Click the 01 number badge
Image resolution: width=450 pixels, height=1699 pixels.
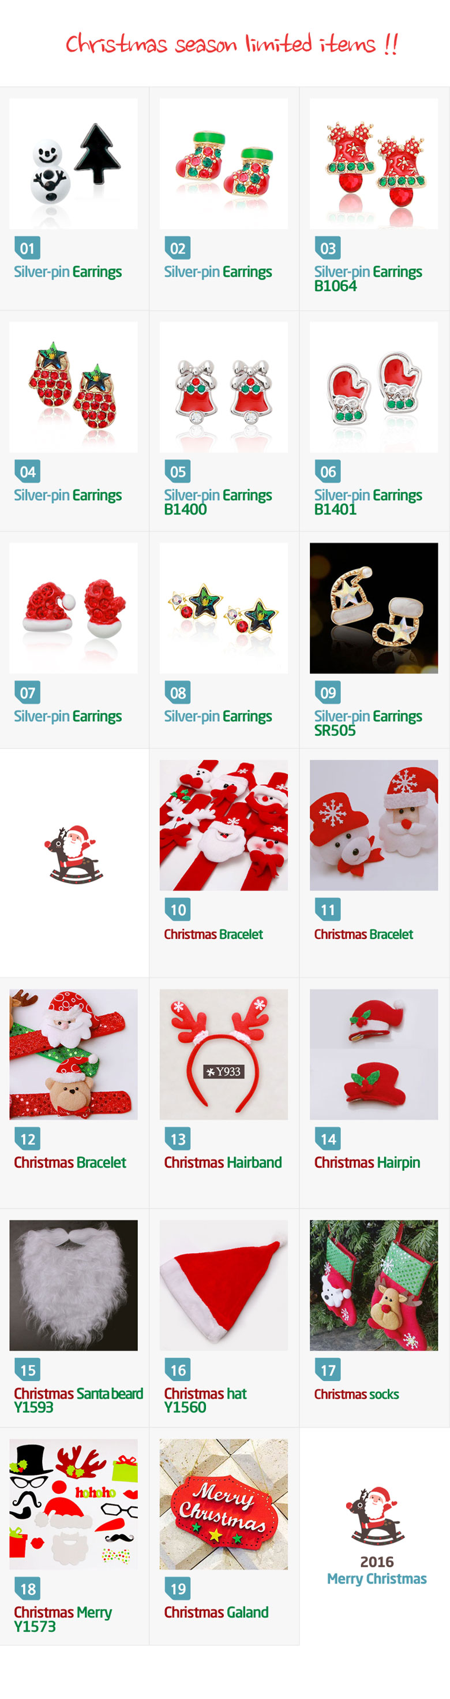pos(27,248)
